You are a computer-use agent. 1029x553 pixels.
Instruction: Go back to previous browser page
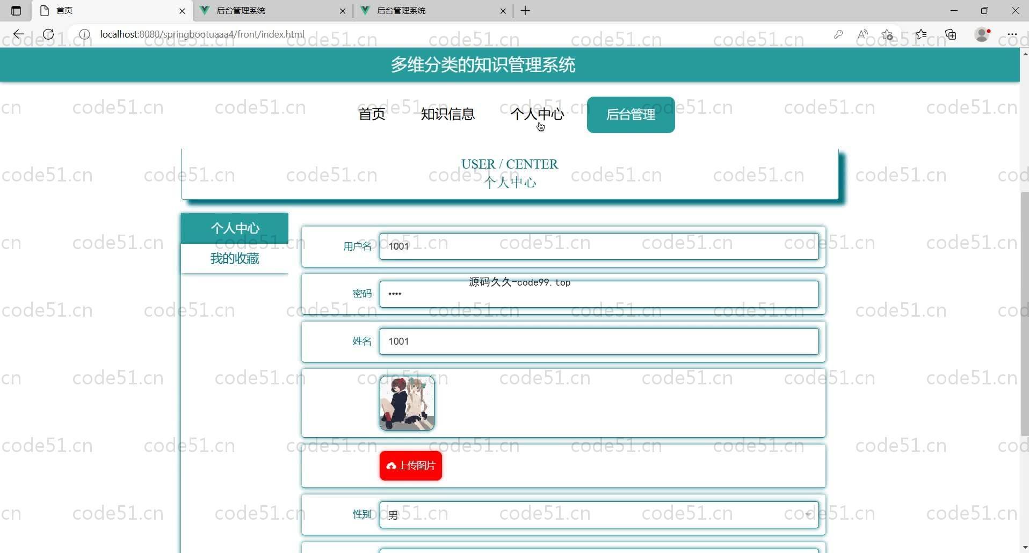click(x=19, y=34)
